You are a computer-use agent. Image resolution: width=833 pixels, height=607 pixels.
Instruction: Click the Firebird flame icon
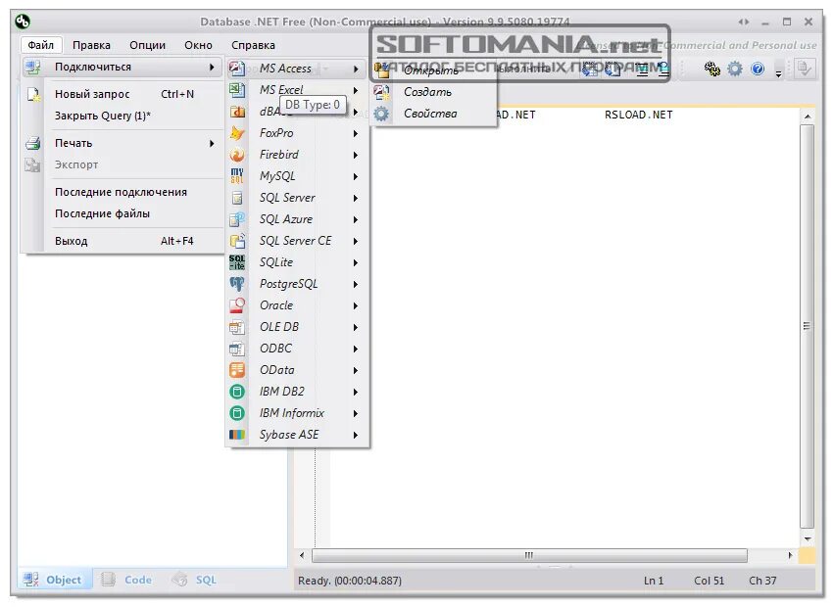coord(237,155)
